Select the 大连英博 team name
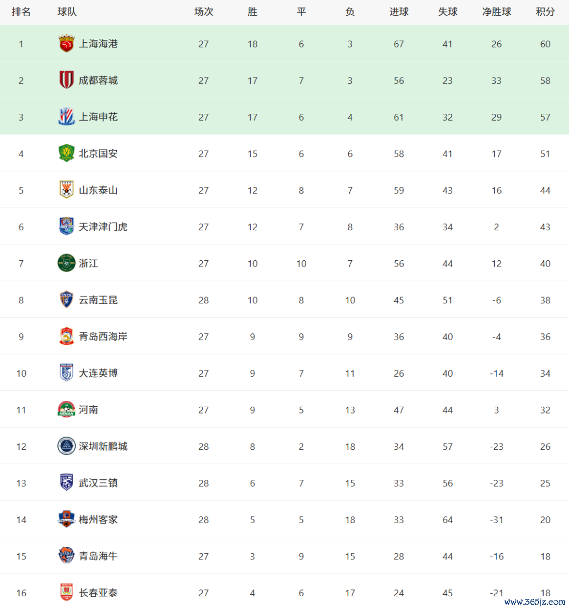Screen dimensions: 569x610 98,373
